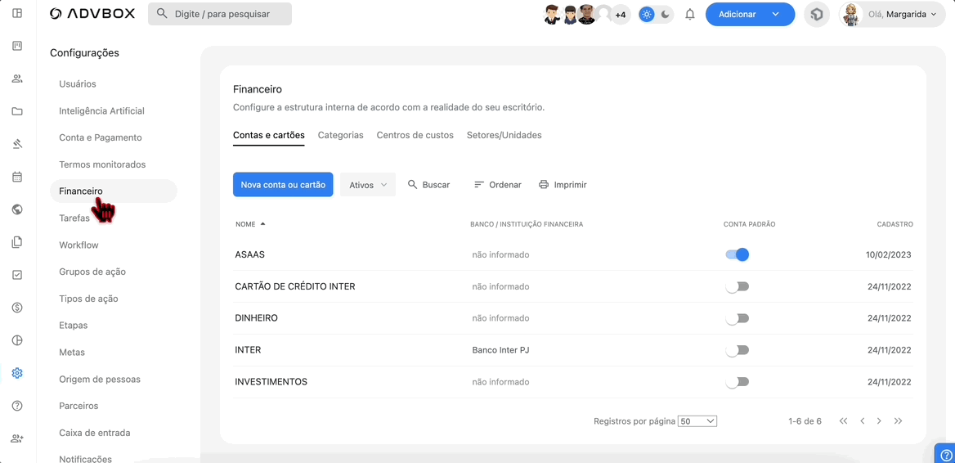Click the folder icon in left sidebar
Screen dimensions: 955x463
17,111
